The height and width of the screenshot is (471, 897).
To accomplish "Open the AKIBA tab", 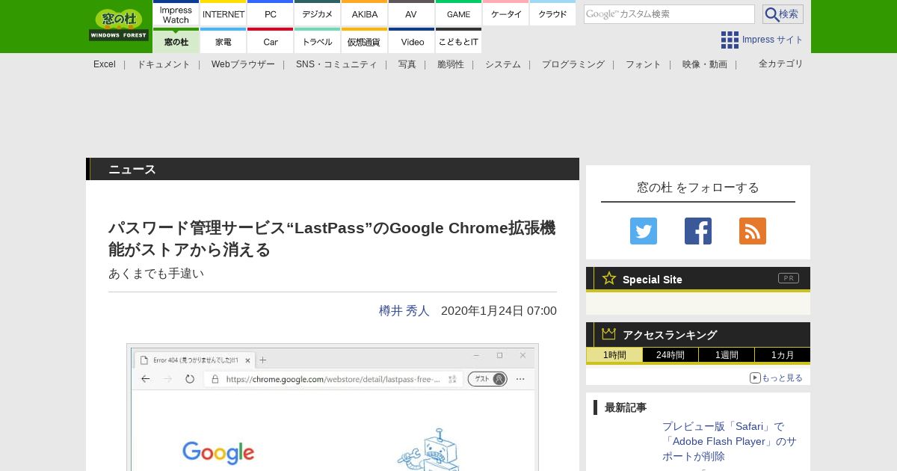I will coord(364,14).
